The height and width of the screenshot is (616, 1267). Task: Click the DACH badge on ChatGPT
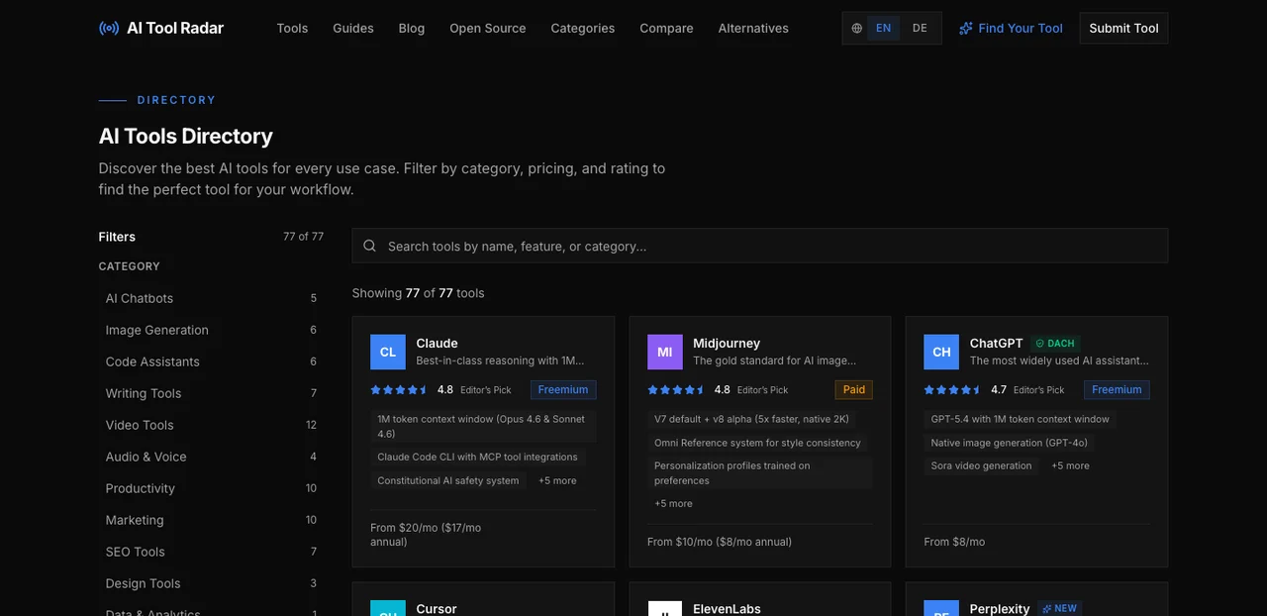point(1055,344)
